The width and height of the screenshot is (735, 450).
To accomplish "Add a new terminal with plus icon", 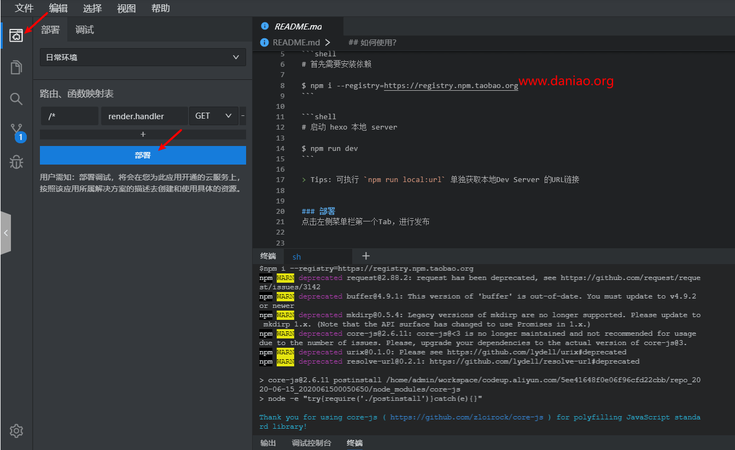I will (366, 256).
